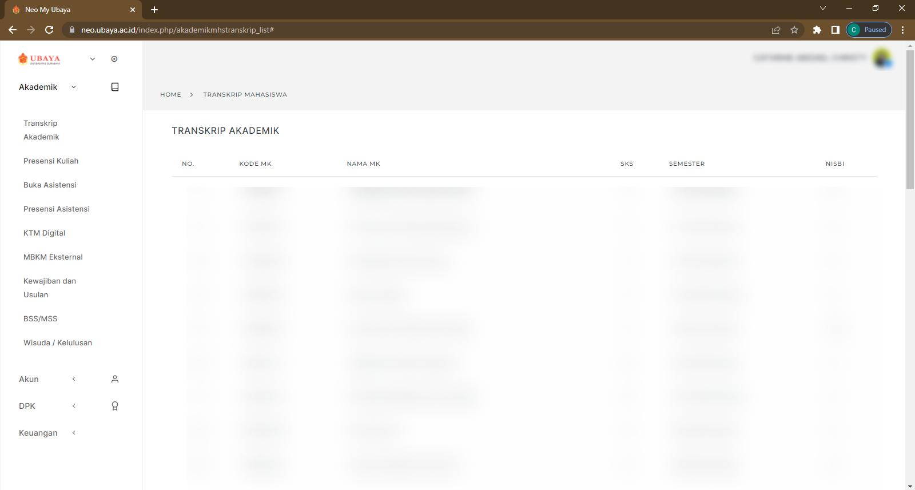Expand the Keuangan menu section
The height and width of the screenshot is (490, 915).
click(x=74, y=433)
